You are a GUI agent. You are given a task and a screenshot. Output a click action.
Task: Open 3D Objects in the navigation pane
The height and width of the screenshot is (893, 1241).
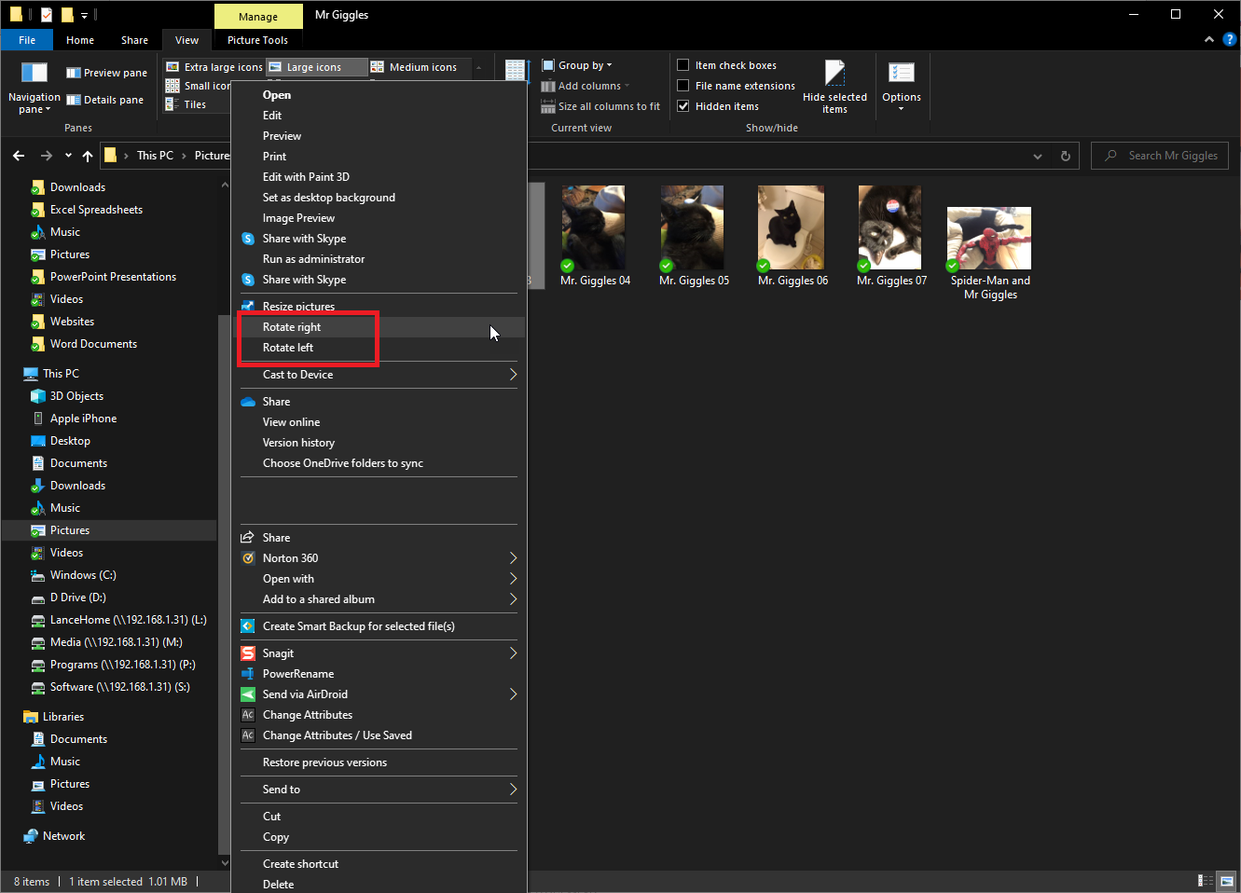tap(76, 396)
